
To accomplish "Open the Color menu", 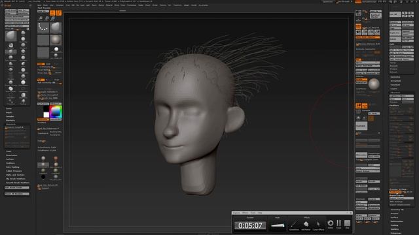I will pos(52,5).
